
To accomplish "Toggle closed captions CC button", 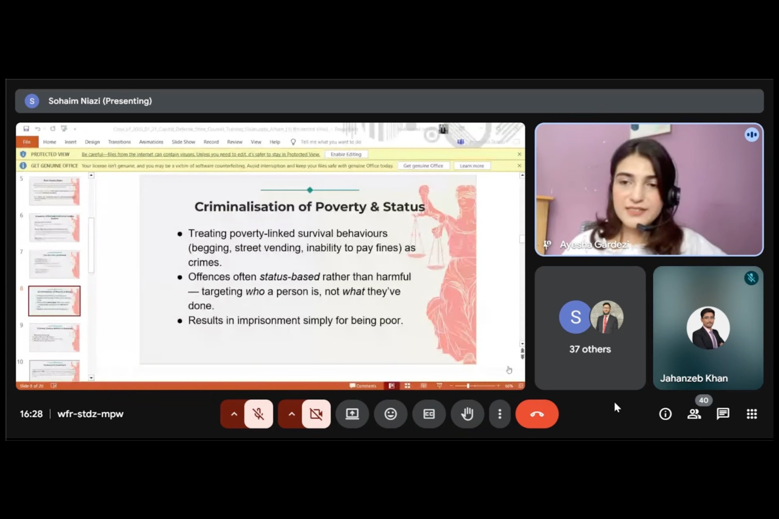I will (429, 414).
